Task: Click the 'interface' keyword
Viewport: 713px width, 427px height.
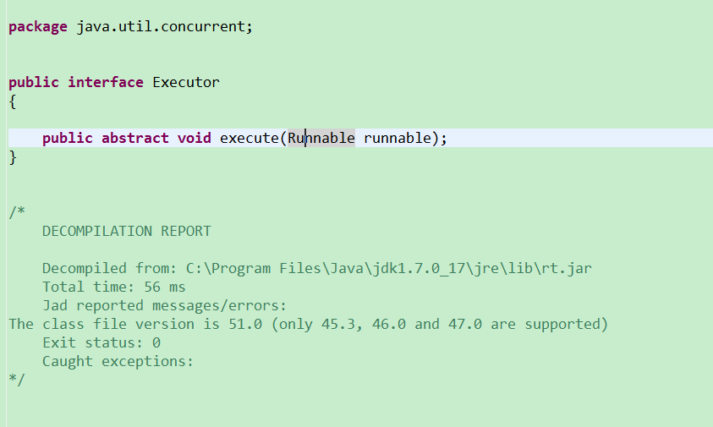Action: pyautogui.click(x=106, y=82)
